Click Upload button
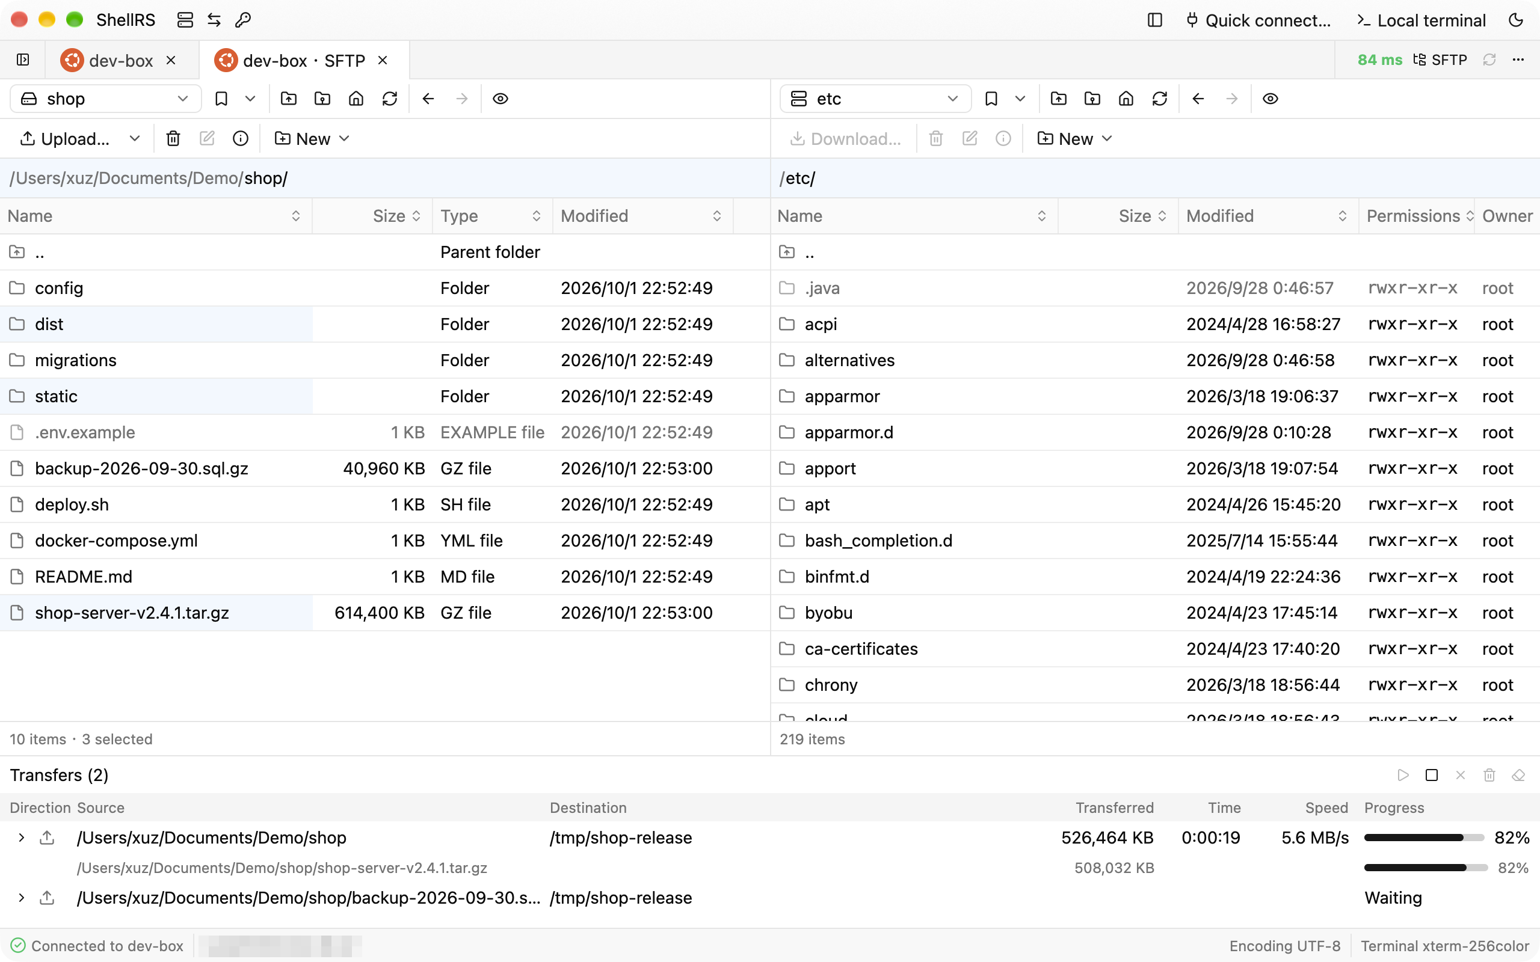The height and width of the screenshot is (962, 1540). coord(65,139)
